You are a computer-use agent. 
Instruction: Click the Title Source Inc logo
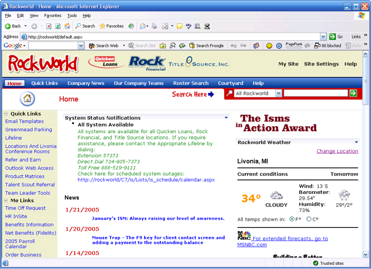pyautogui.click(x=199, y=62)
